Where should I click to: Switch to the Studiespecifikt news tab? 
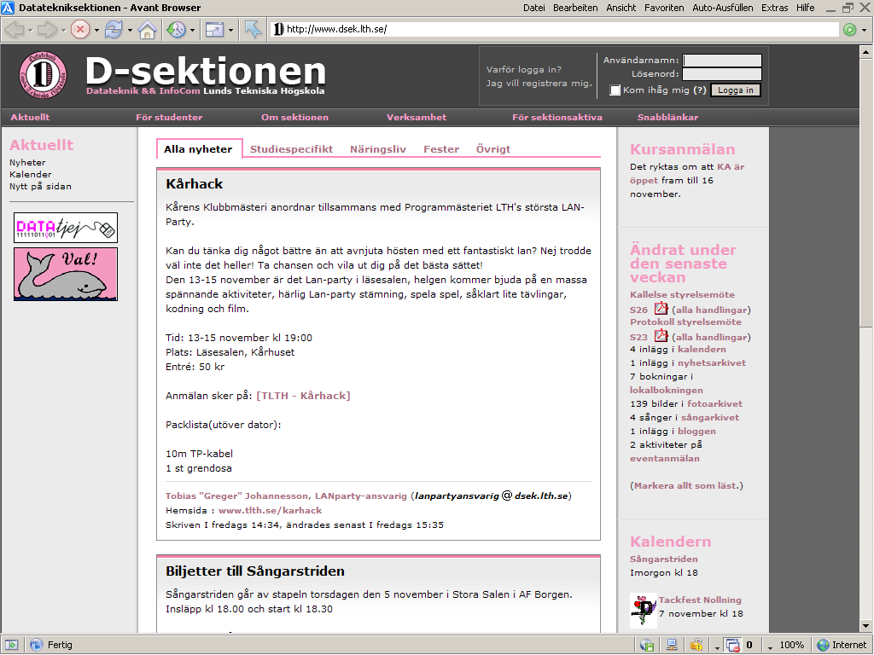[291, 149]
